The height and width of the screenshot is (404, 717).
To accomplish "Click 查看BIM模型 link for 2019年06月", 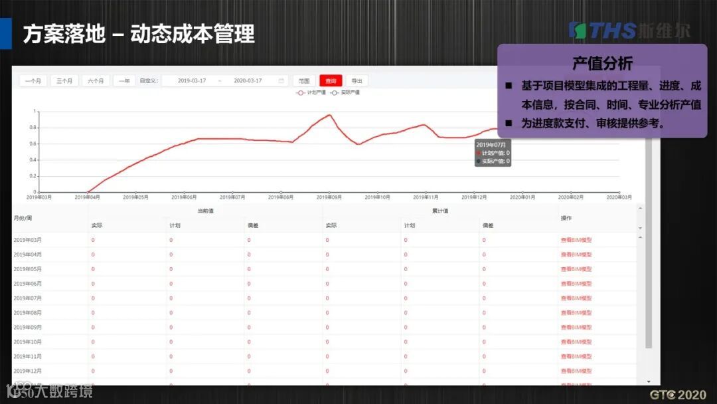I will (x=576, y=284).
